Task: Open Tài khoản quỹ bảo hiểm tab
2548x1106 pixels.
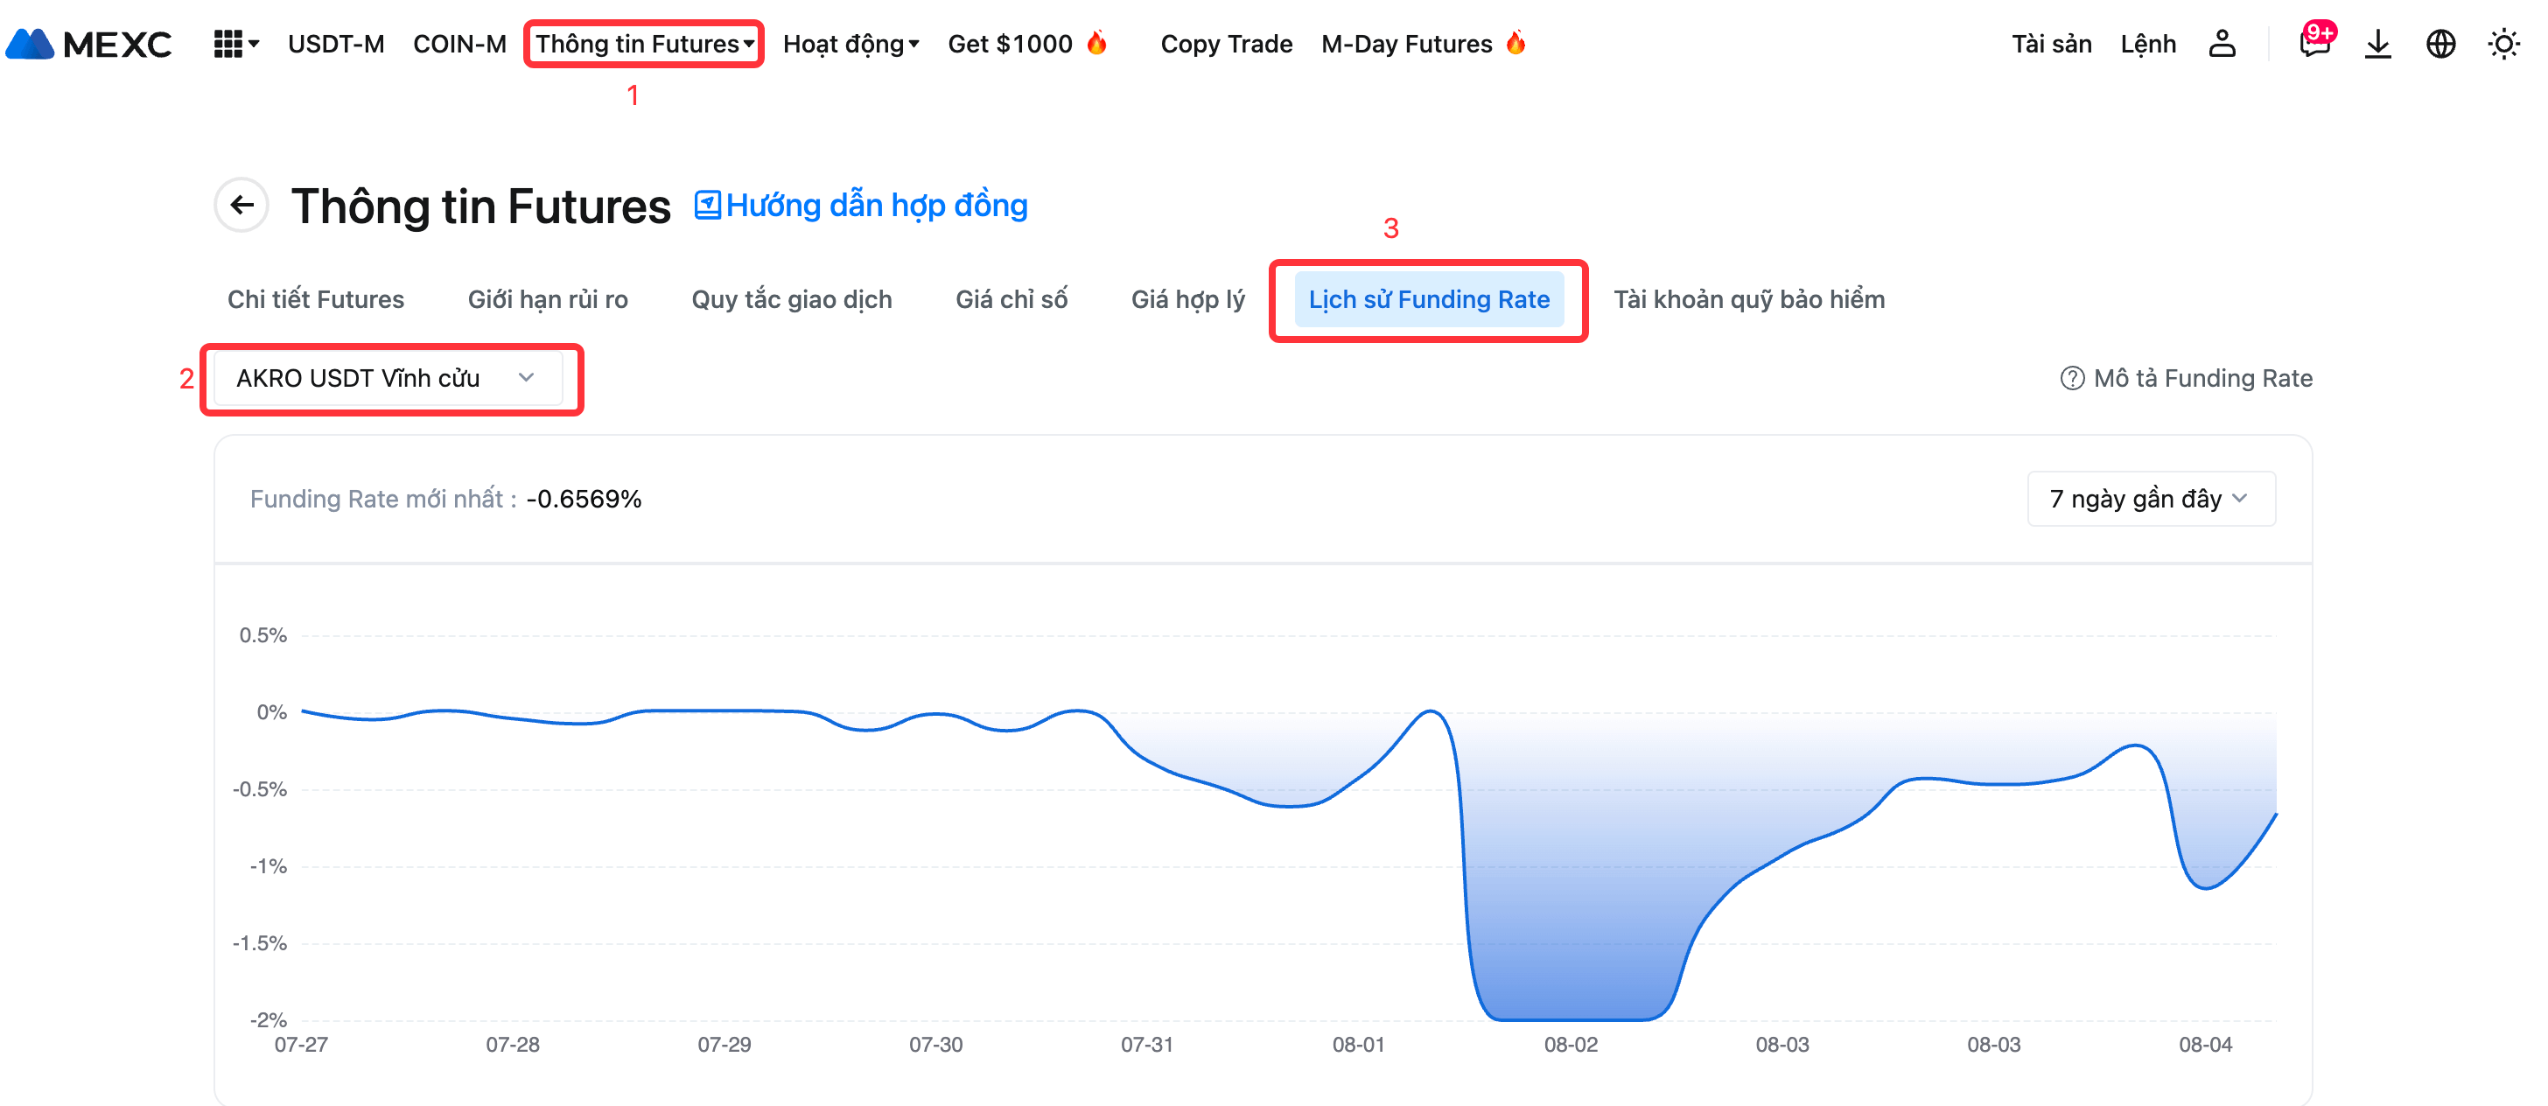Action: pos(1747,298)
